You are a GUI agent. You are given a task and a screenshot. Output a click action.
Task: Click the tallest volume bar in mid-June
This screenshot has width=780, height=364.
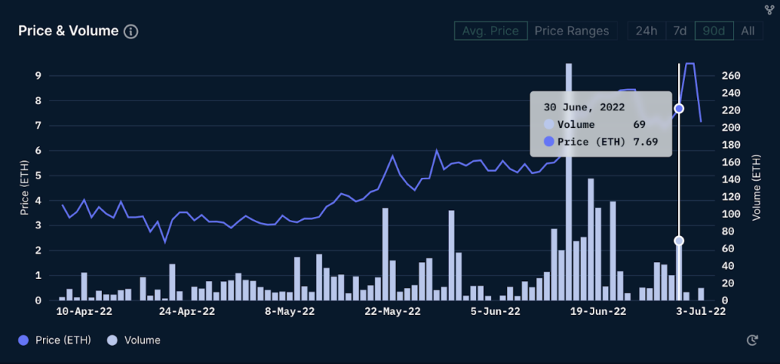coord(568,184)
